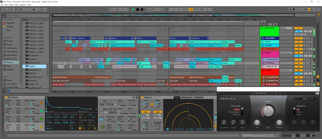Screen dimensions: 322x139
Task: Open Packs under Places
Action: coord(9,80)
